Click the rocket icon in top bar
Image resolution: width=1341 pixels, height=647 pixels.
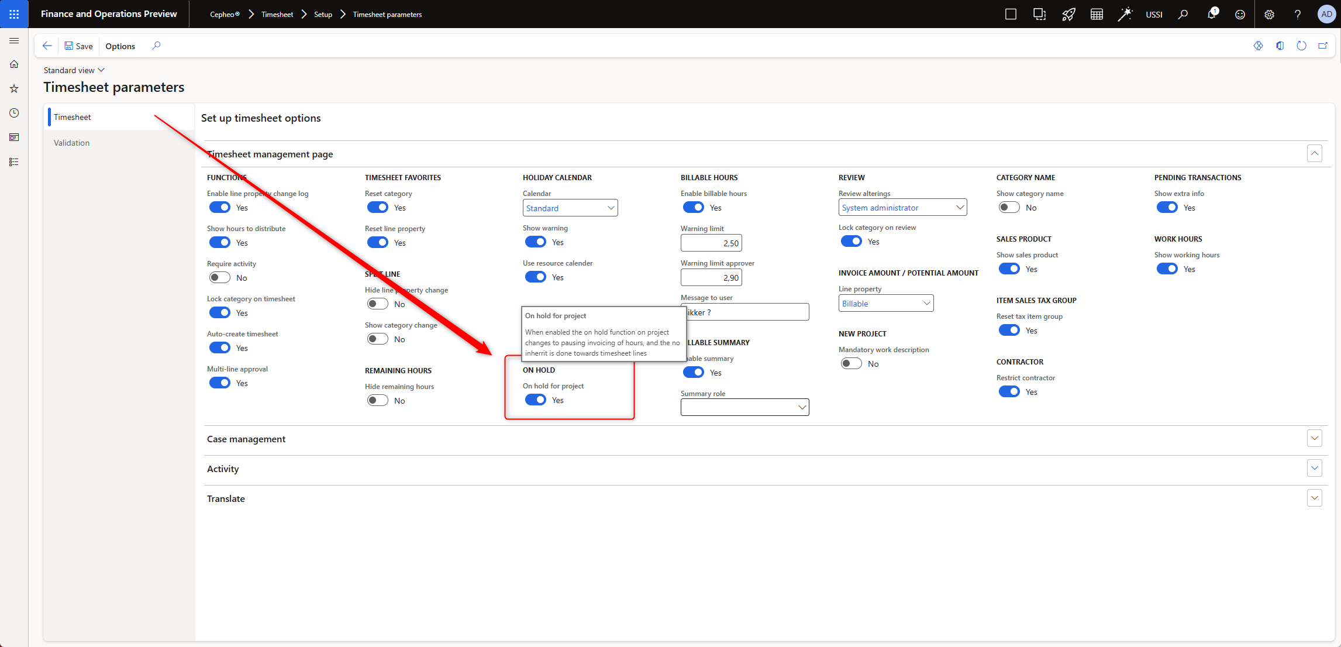pyautogui.click(x=1068, y=15)
